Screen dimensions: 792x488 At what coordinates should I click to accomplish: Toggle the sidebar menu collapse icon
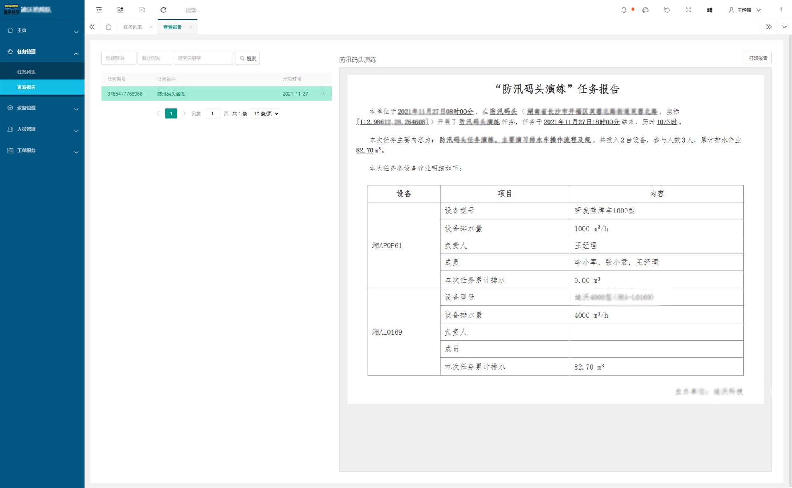pyautogui.click(x=99, y=10)
